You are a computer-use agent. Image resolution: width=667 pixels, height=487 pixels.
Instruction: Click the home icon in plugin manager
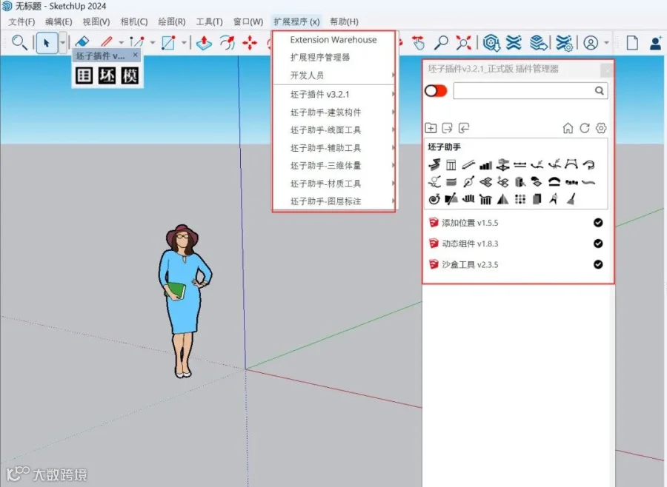click(568, 128)
